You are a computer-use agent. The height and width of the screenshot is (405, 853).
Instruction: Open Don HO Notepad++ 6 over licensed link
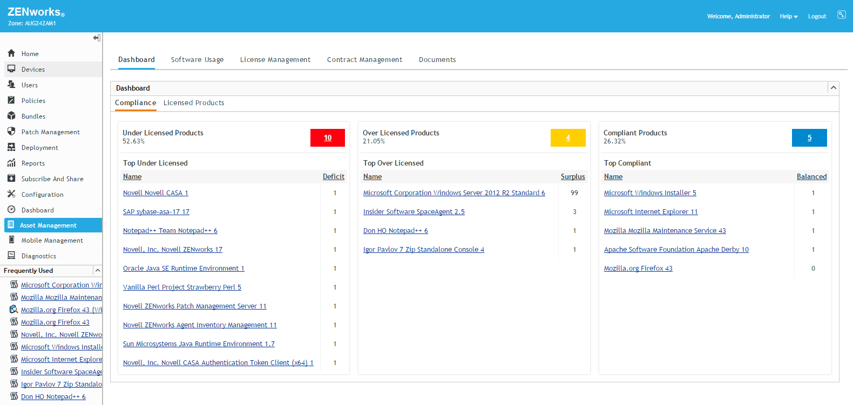click(x=396, y=230)
